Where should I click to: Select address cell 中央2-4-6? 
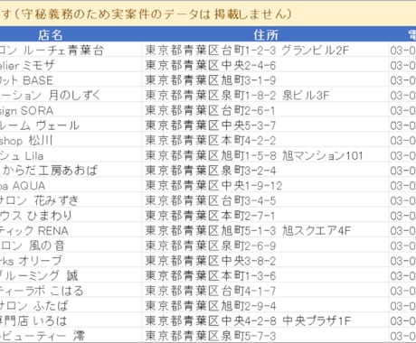pos(265,65)
